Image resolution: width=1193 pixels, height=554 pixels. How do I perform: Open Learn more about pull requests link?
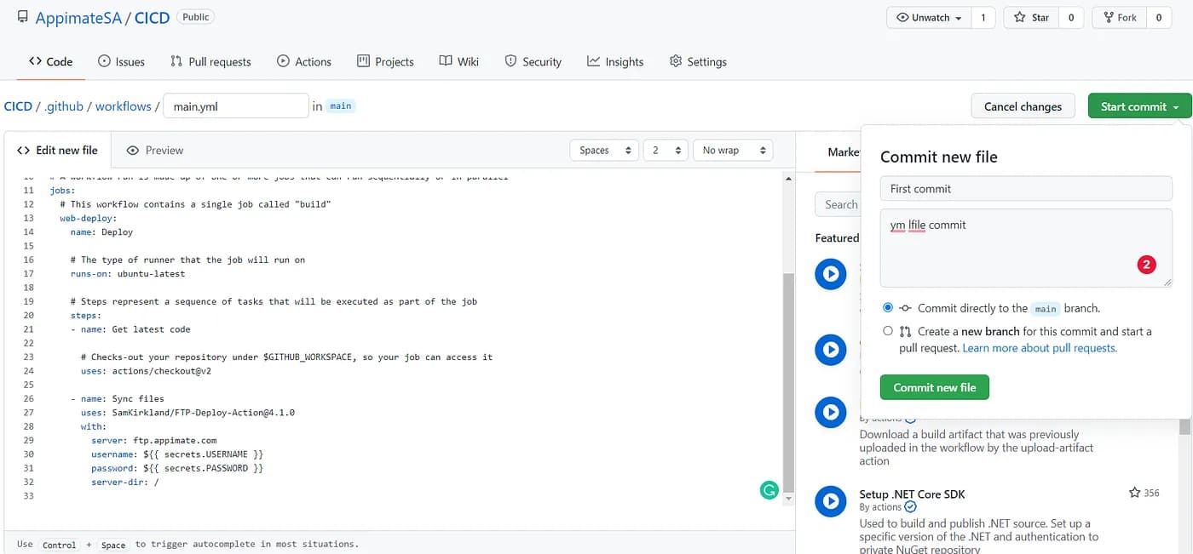[x=1039, y=348]
